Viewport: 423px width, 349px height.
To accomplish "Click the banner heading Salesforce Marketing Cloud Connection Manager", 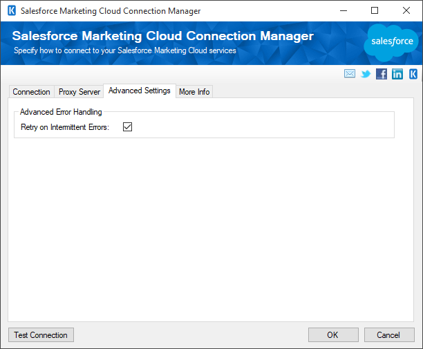I will coord(162,36).
